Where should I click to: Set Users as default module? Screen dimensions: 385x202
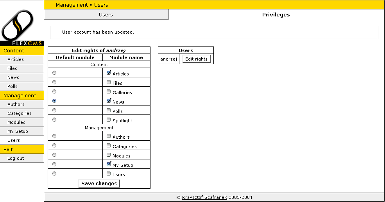pyautogui.click(x=54, y=173)
